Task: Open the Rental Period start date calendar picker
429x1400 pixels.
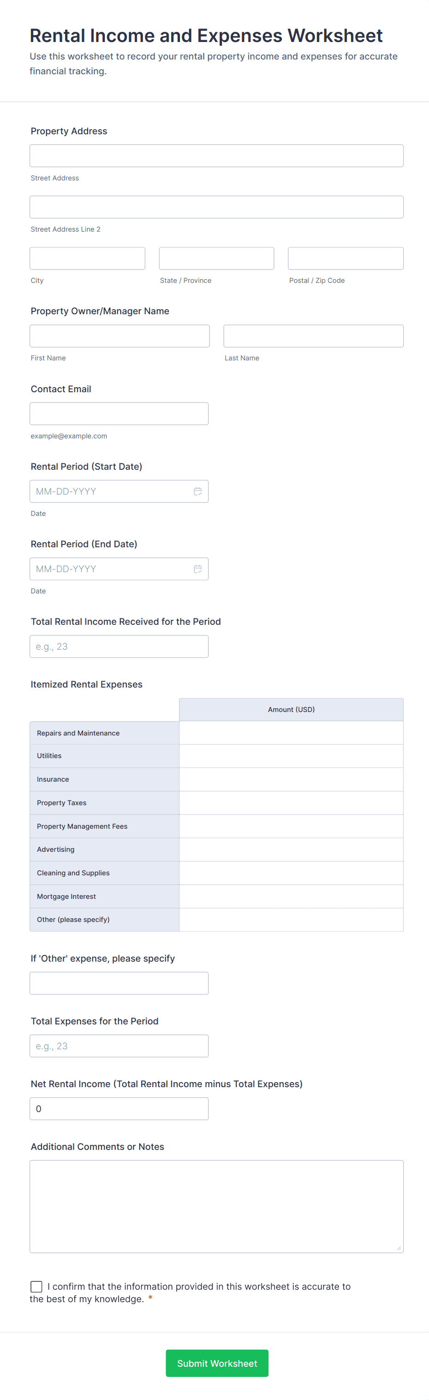Action: (198, 491)
